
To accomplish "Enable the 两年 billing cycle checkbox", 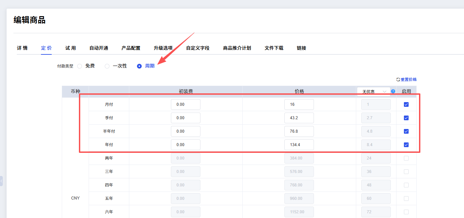I will click(x=406, y=158).
